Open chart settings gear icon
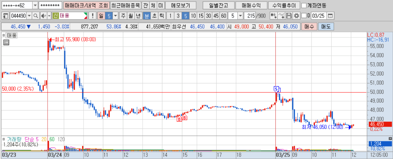393x159 pixels. (296, 16)
